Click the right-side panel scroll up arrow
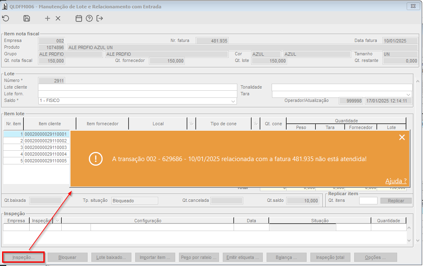 click(x=418, y=81)
